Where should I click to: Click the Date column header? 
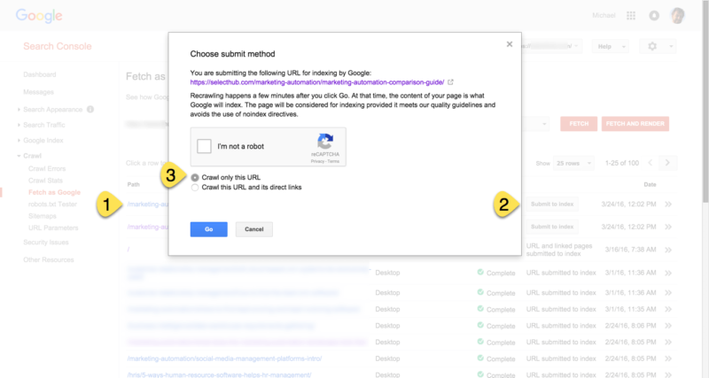pyautogui.click(x=650, y=184)
